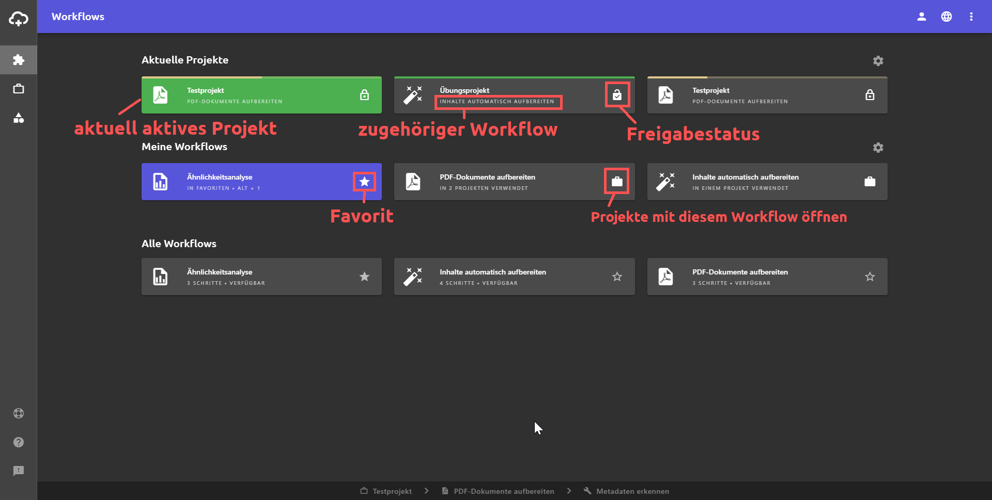992x500 pixels.
Task: Open the Übungsprojekt project title
Action: click(x=464, y=90)
